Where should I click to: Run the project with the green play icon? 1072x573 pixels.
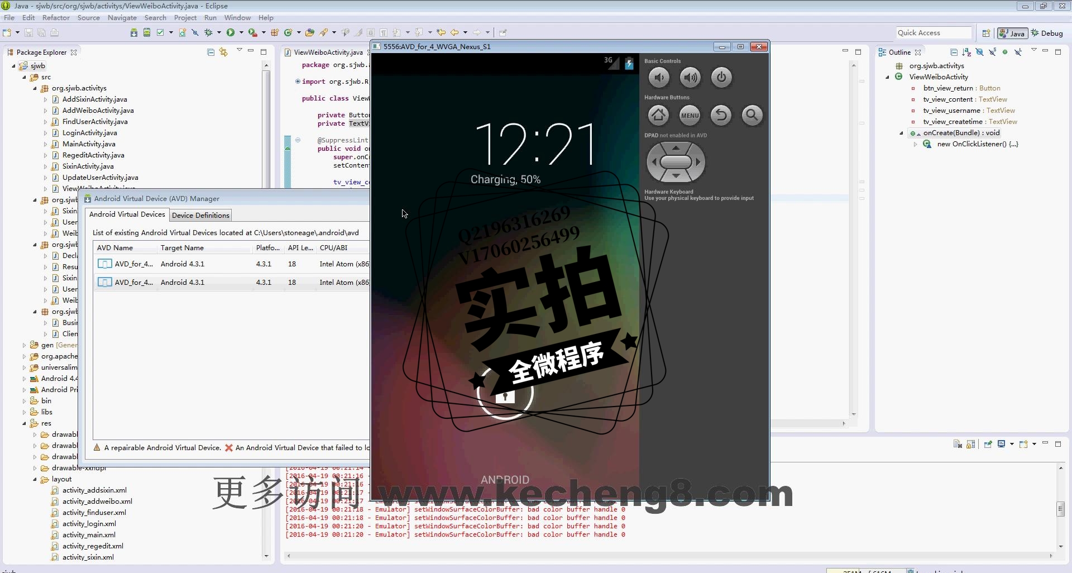(x=230, y=32)
